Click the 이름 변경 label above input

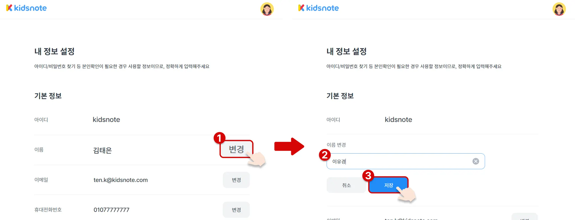coord(336,145)
